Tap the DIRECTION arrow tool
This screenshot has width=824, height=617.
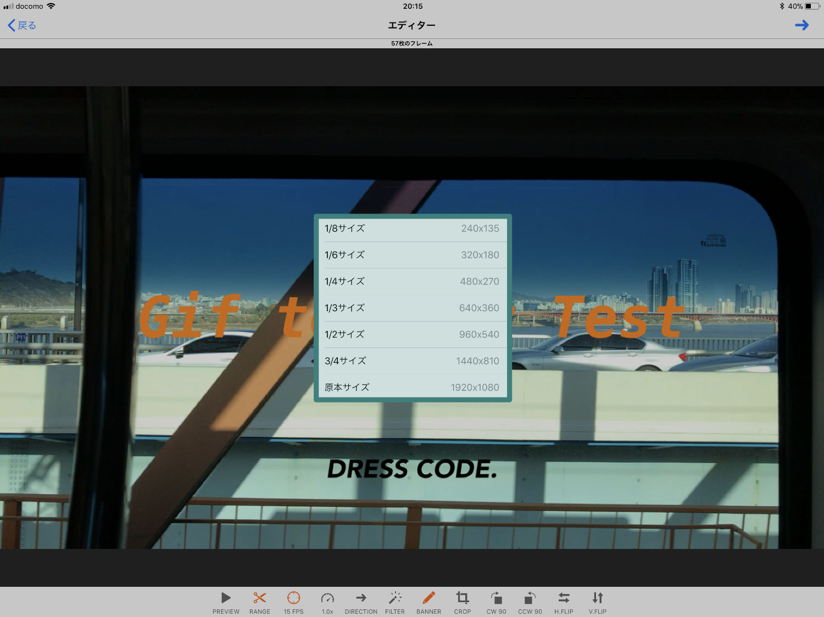click(361, 602)
